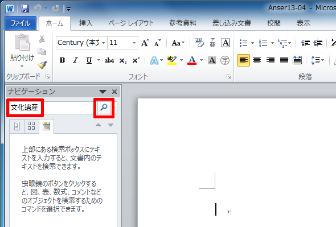This screenshot has width=336, height=227.
Task: Click the Cut scissors icon
Action: click(42, 39)
